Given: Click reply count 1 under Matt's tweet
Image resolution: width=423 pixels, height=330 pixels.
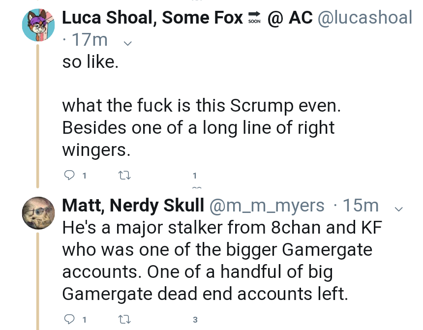Looking at the screenshot, I should [85, 320].
